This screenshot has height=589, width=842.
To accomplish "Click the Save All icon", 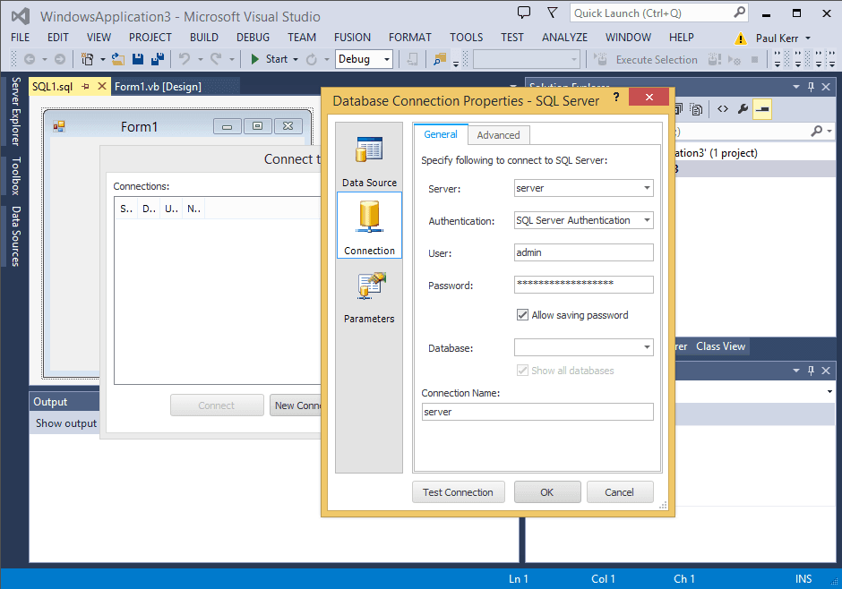I will tap(158, 59).
